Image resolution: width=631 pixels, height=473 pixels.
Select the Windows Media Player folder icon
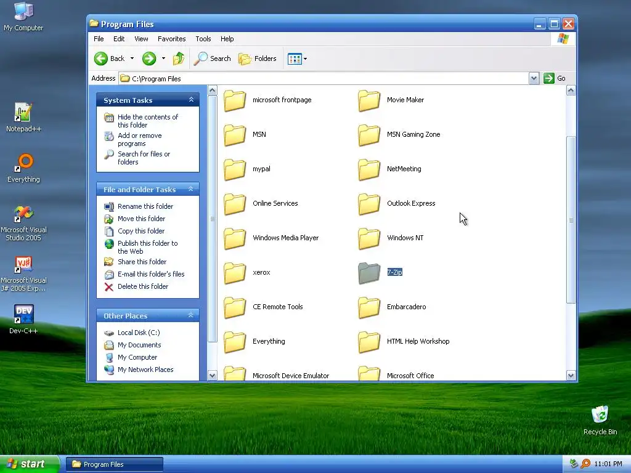[235, 238]
